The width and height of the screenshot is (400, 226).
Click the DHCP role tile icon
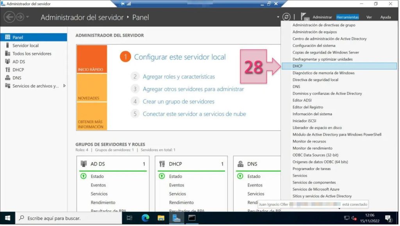pos(161,164)
